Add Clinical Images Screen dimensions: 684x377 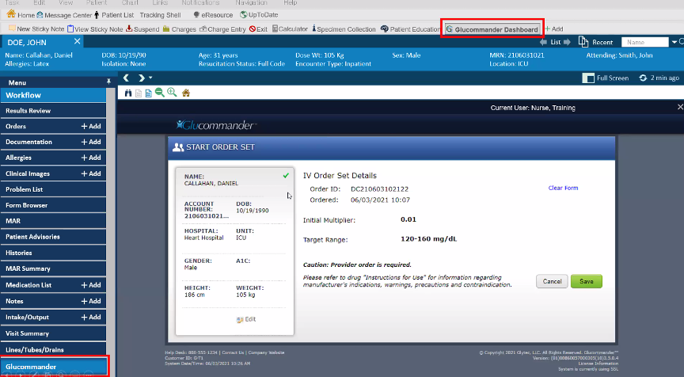[91, 173]
